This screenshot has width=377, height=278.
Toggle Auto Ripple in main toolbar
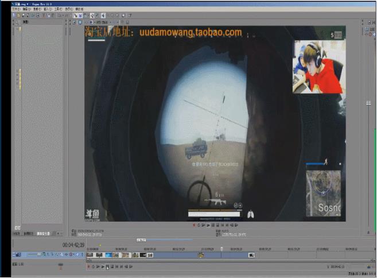tap(85, 16)
